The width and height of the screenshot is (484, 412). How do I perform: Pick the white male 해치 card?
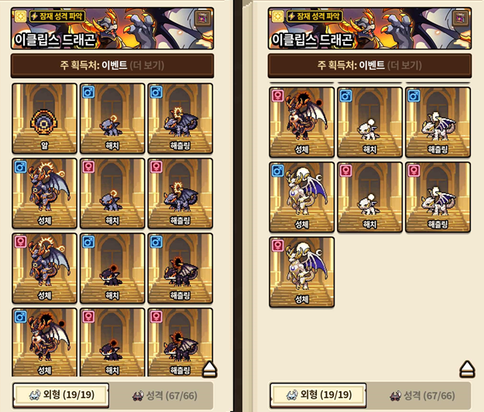click(370, 122)
